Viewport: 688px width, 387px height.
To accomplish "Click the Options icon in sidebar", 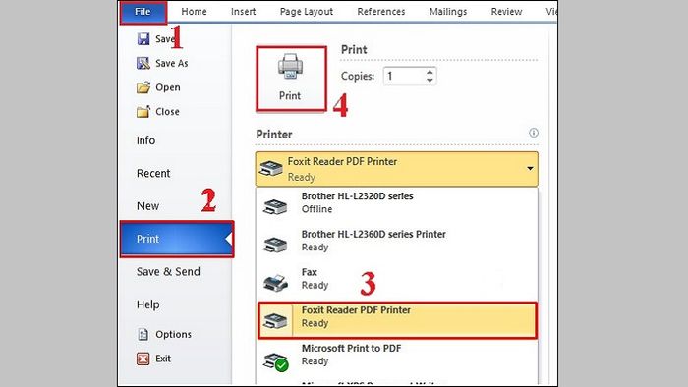I will coord(143,334).
